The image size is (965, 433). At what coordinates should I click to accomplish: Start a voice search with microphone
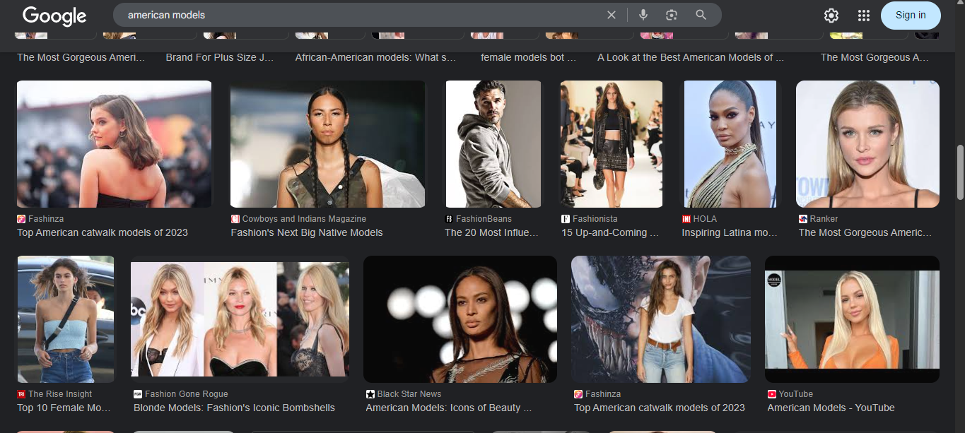(x=643, y=15)
